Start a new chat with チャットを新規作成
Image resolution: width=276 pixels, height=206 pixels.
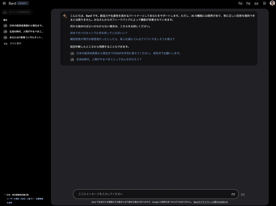tap(17, 12)
